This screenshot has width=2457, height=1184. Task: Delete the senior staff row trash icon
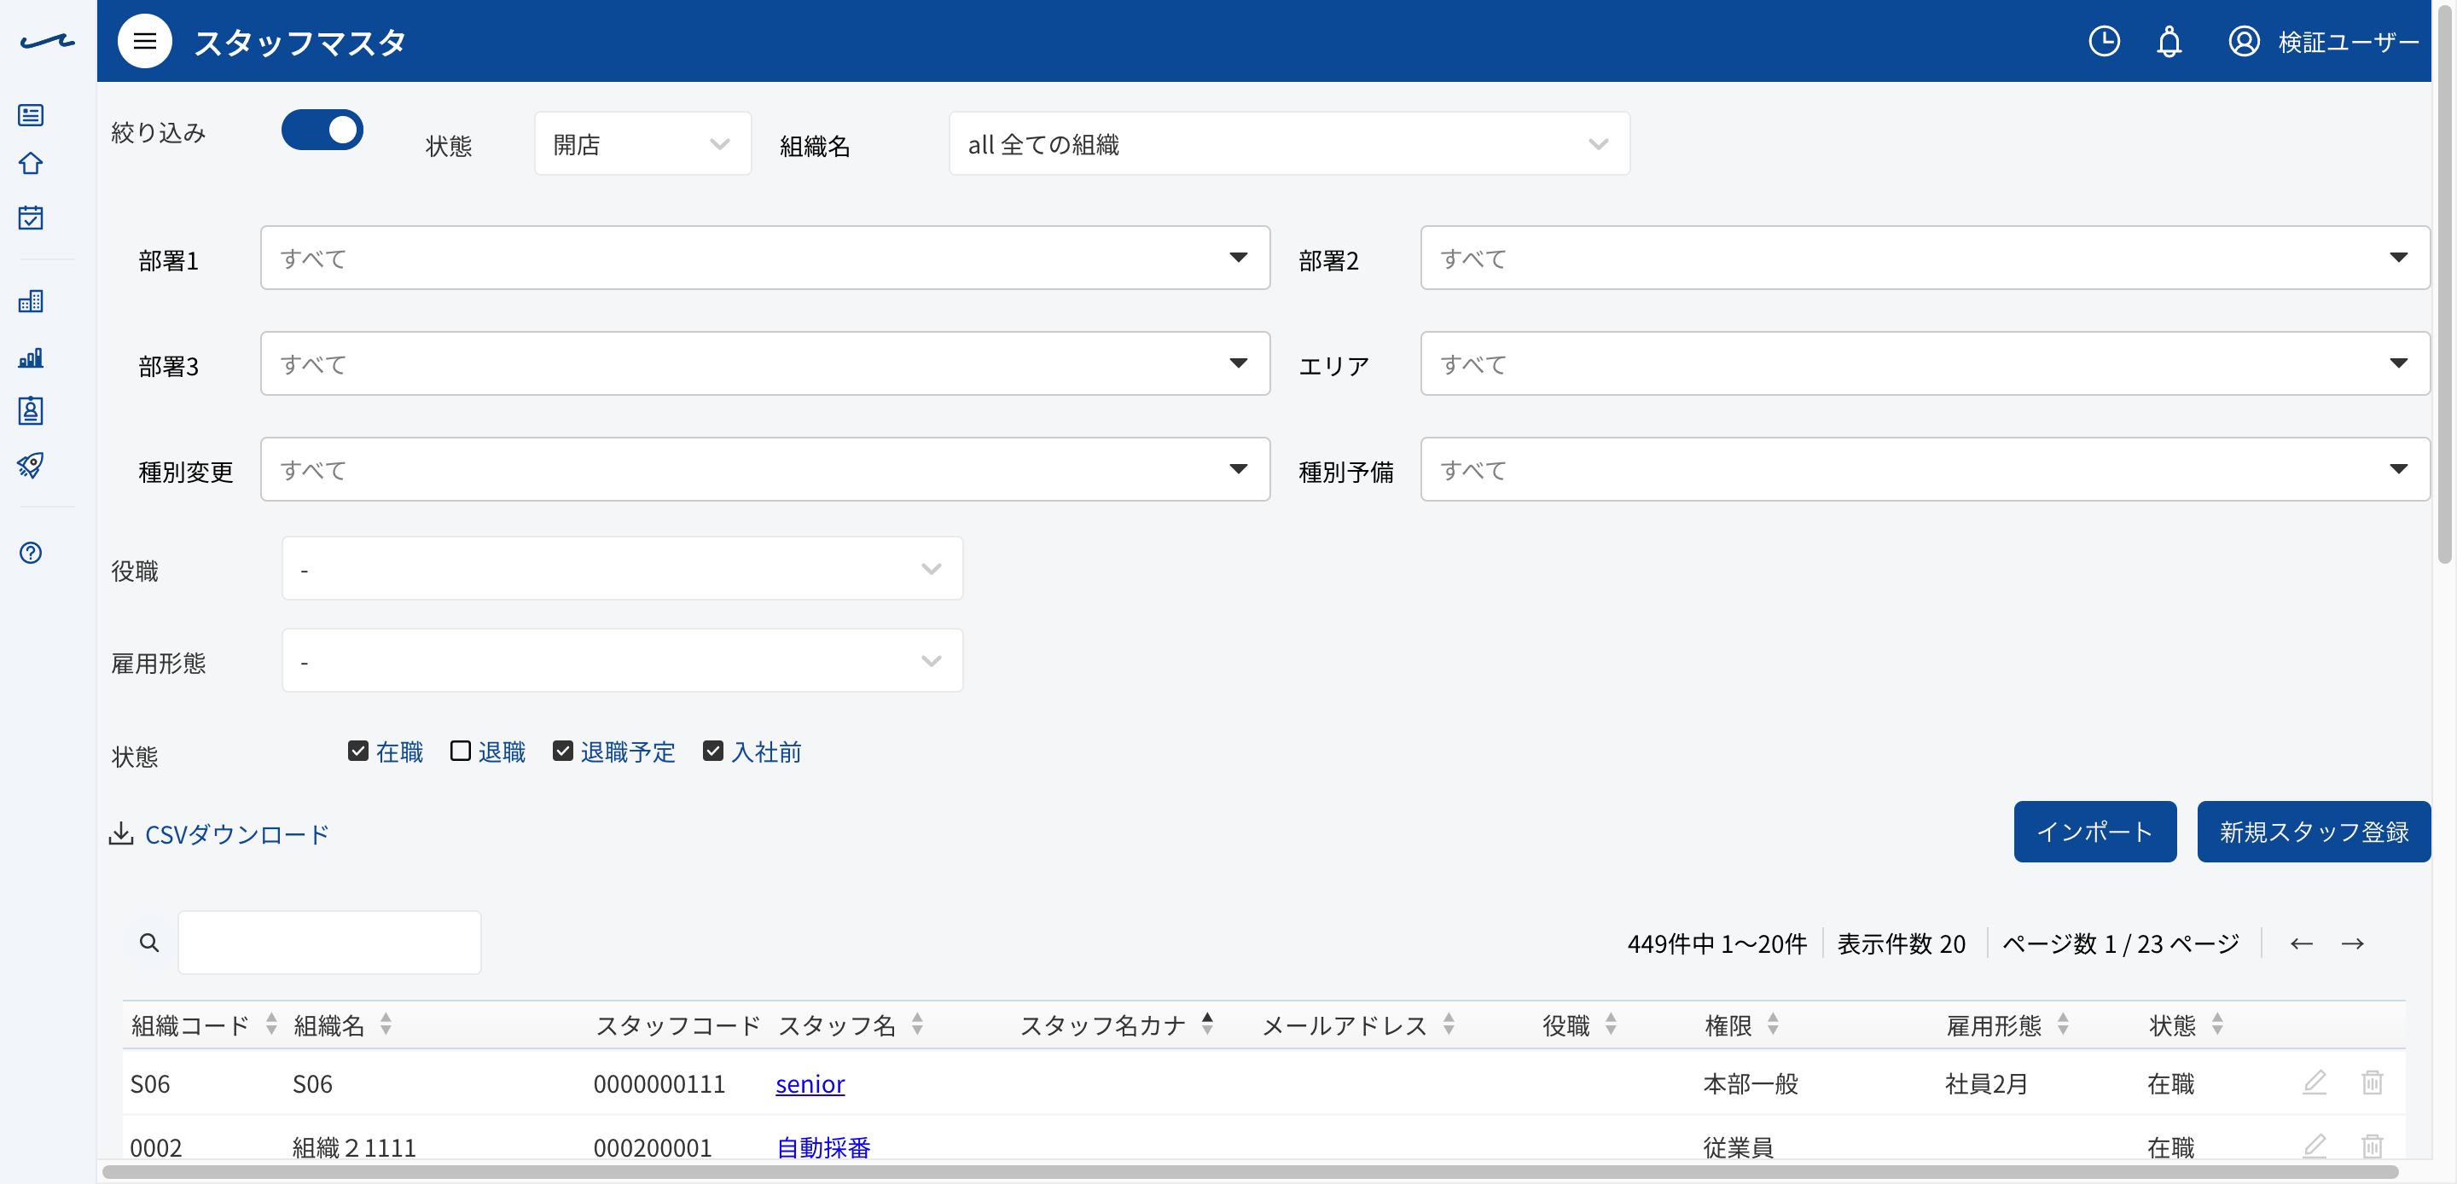click(2371, 1082)
